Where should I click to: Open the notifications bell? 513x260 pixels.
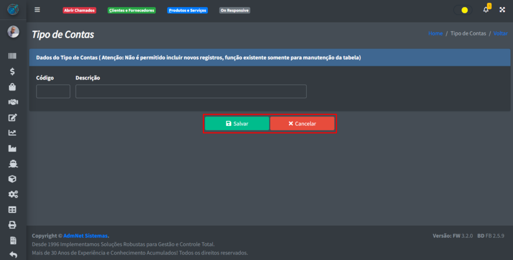(485, 10)
